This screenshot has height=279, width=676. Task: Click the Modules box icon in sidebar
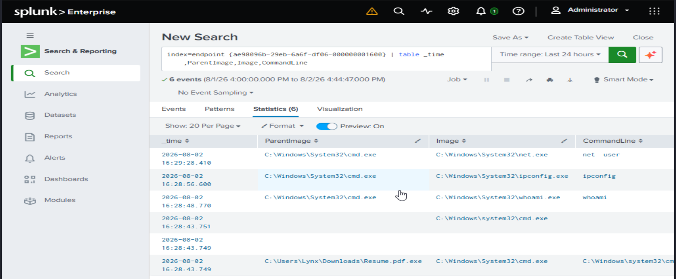(30, 201)
